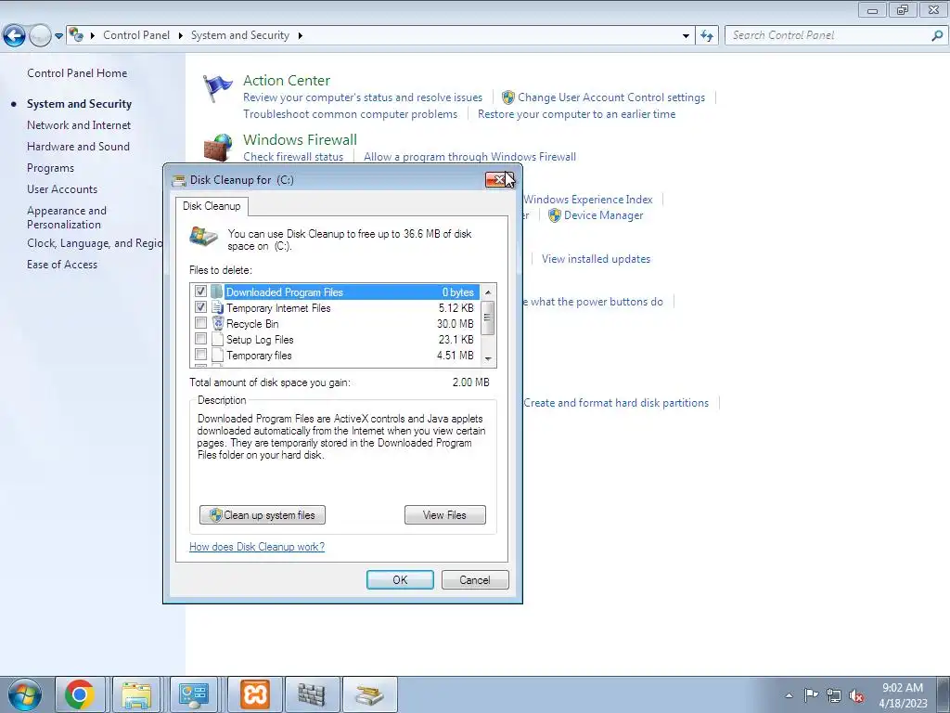Check the Temporary files checkbox
Viewport: 950px width, 713px height.
[200, 354]
